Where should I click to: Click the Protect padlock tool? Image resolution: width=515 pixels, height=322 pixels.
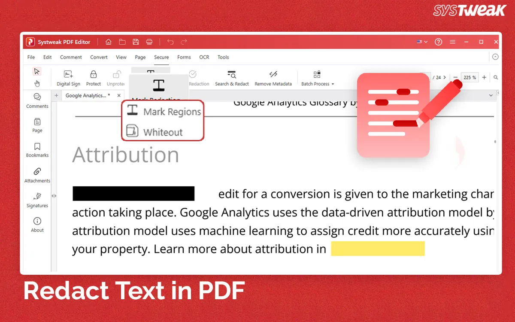point(93,78)
